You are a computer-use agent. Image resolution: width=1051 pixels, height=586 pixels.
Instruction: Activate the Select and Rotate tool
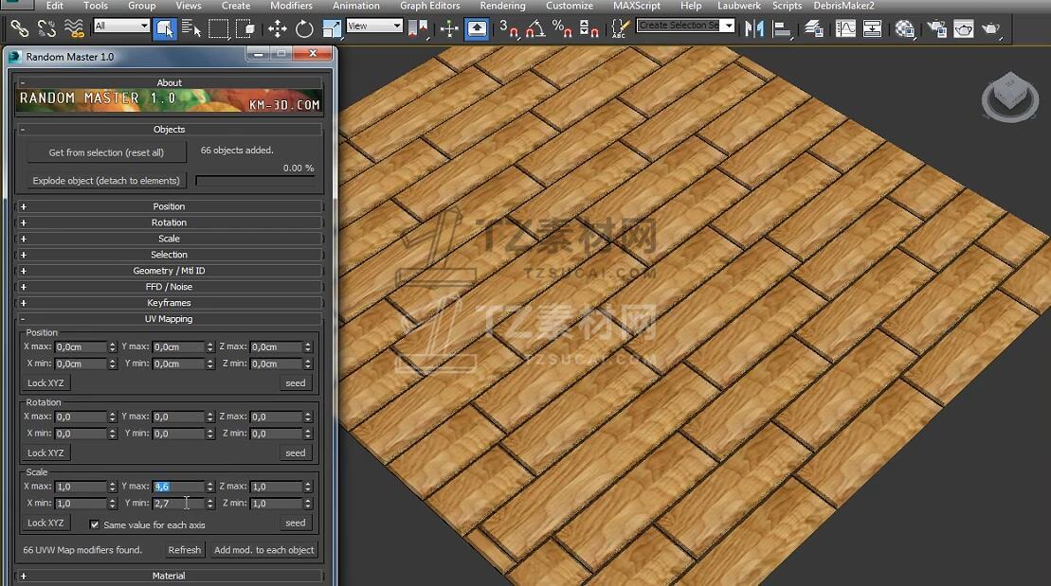304,28
